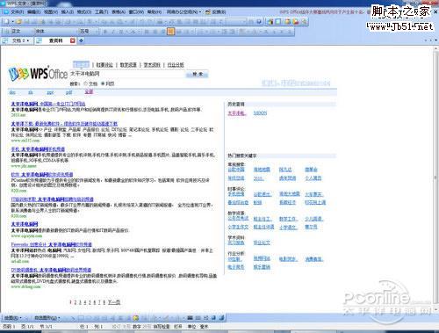
Task: Click the WPS Office logo
Action: 38,74
